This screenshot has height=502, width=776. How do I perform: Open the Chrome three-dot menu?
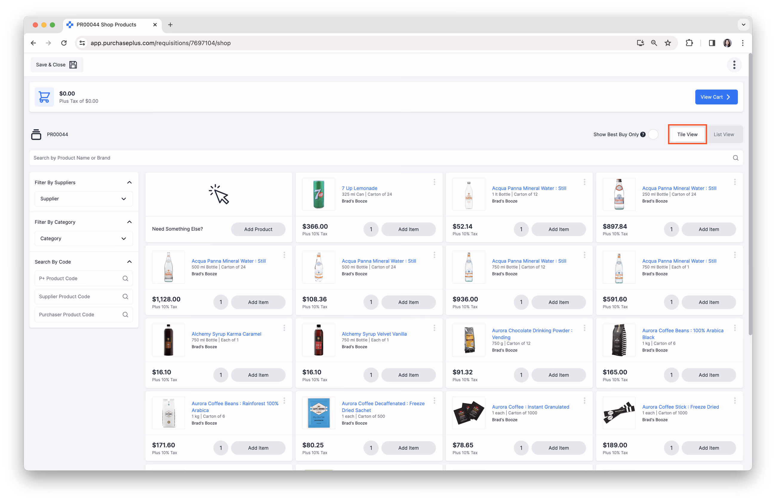(x=743, y=43)
